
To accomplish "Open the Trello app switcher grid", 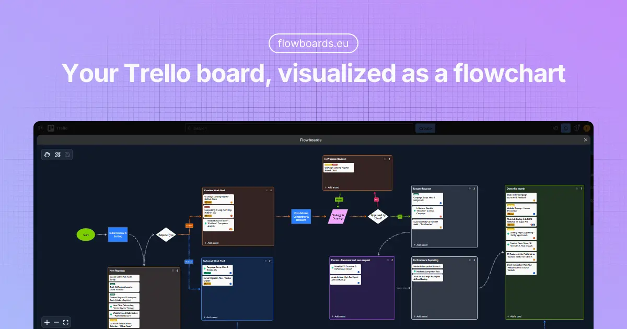I will coord(40,128).
